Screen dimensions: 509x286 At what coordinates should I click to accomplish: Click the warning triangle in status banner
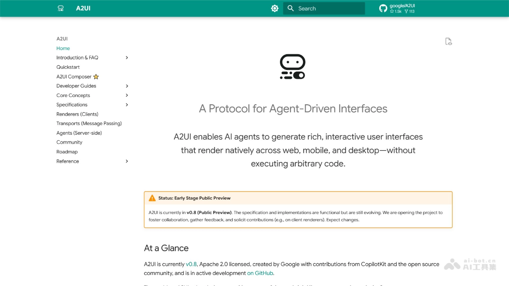(151, 197)
